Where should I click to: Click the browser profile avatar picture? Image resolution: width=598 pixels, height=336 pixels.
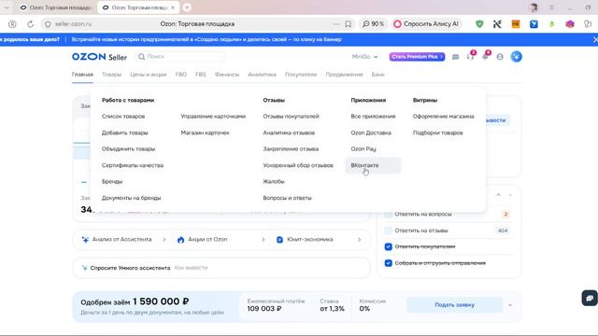(x=534, y=7)
